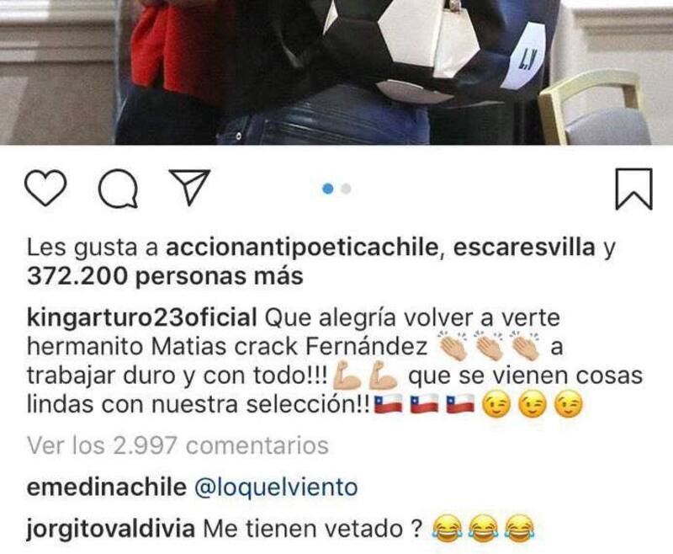Open accionantipoeticachile's profile from the likes line
The width and height of the screenshot is (673, 554).
click(301, 248)
